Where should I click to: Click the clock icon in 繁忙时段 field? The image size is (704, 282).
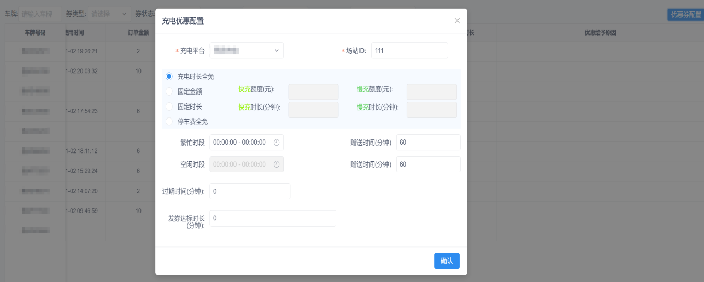tap(276, 143)
